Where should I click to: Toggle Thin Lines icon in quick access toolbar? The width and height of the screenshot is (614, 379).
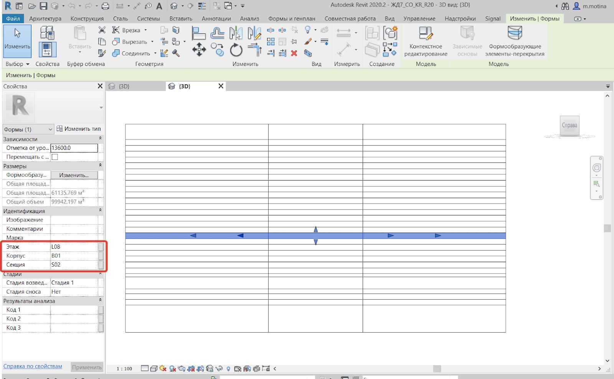[x=202, y=6]
